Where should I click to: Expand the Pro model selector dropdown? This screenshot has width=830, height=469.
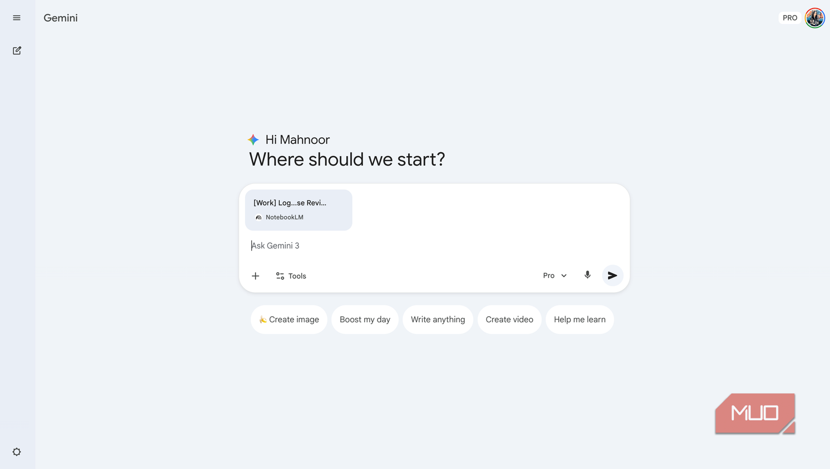[555, 275]
